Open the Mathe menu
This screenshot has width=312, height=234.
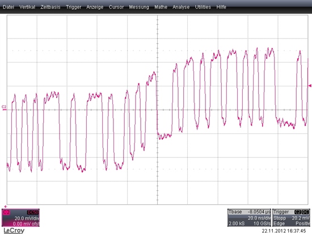click(161, 7)
